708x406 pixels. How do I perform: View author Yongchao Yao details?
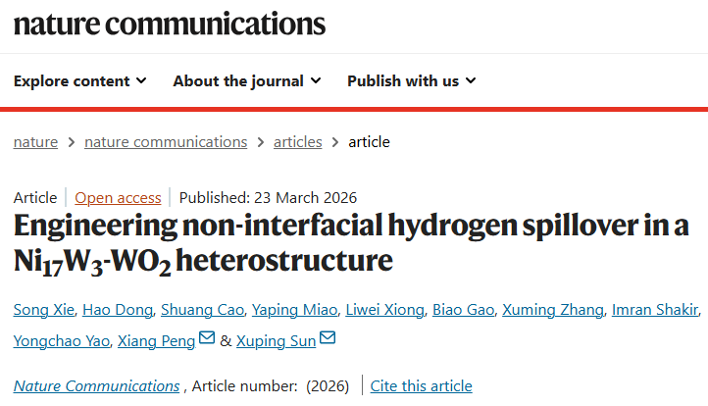point(61,340)
